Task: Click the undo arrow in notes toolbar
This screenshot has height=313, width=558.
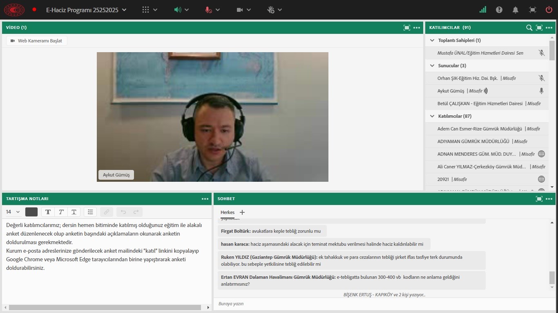Action: 123,212
